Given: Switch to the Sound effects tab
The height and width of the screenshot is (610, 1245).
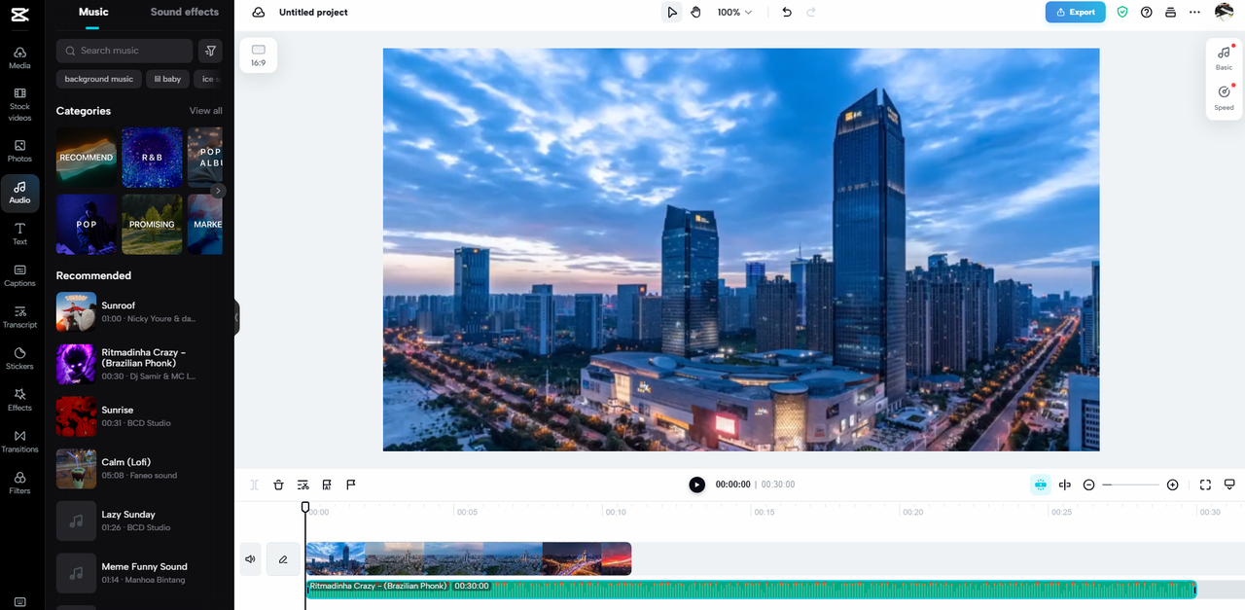Looking at the screenshot, I should (x=185, y=12).
